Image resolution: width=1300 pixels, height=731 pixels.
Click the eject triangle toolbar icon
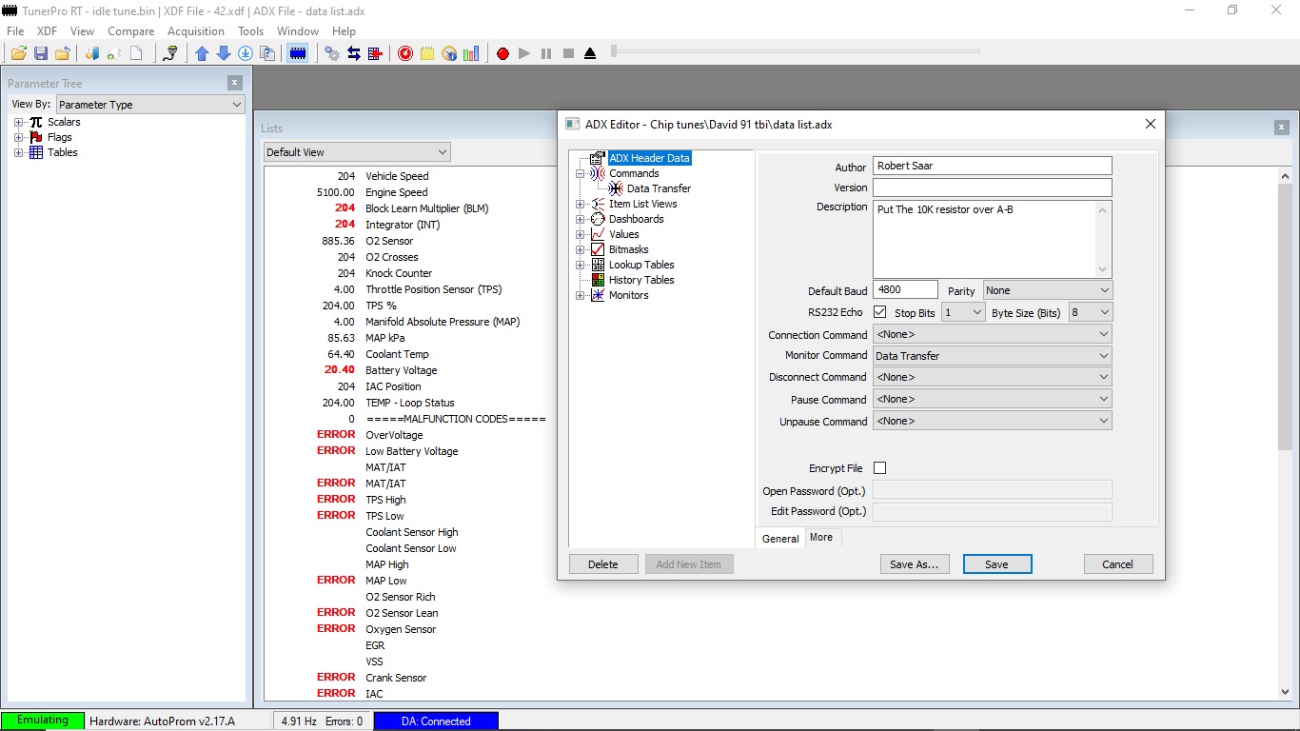pyautogui.click(x=590, y=53)
